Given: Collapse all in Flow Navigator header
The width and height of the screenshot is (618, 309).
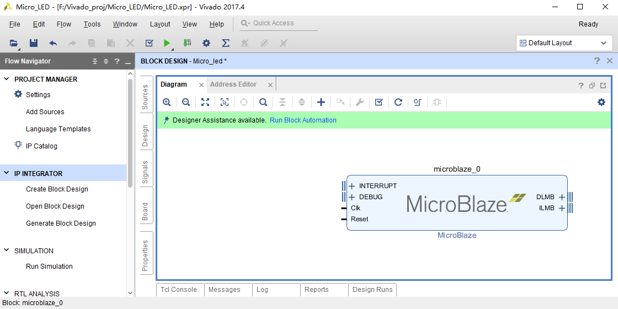Looking at the screenshot, I should coord(94,61).
